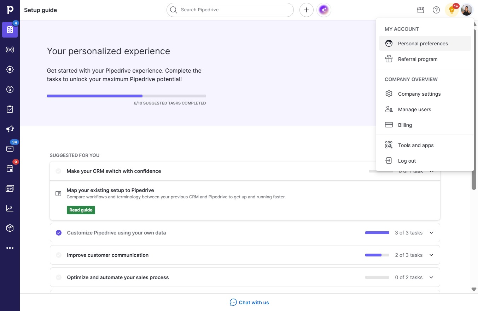Open the AI assistant sparkle button

pyautogui.click(x=324, y=10)
